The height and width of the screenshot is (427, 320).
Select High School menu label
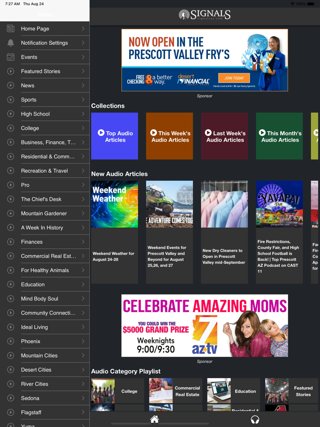pyautogui.click(x=35, y=114)
